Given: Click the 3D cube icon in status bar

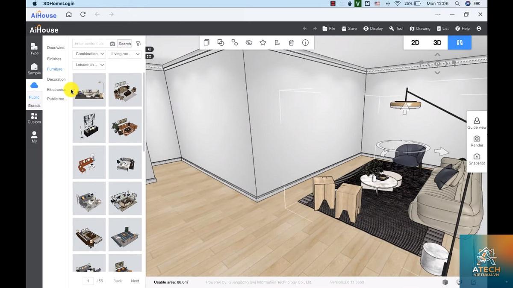Looking at the screenshot, I should point(445,282).
